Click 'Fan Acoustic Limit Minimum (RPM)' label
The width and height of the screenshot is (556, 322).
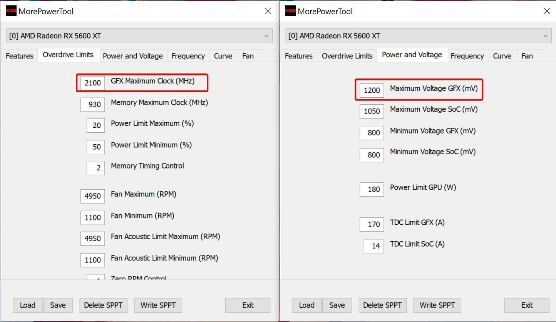(x=165, y=258)
